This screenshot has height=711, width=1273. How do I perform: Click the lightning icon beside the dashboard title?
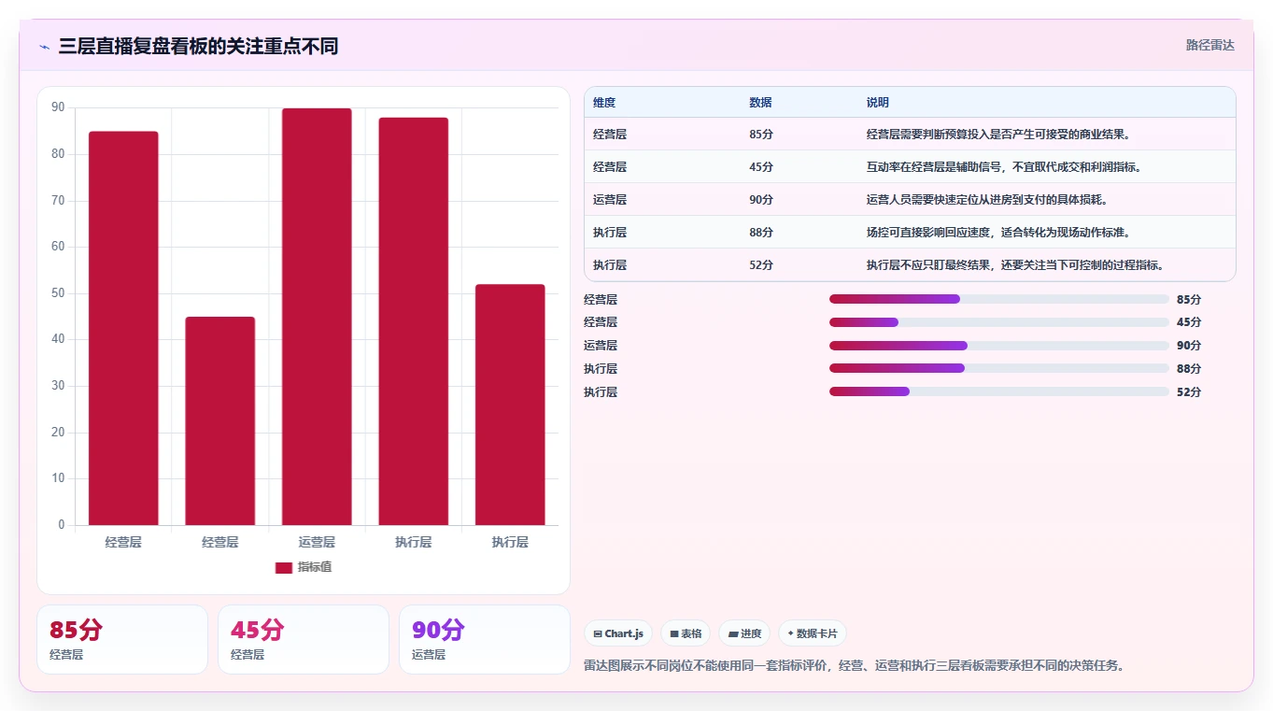pos(45,47)
